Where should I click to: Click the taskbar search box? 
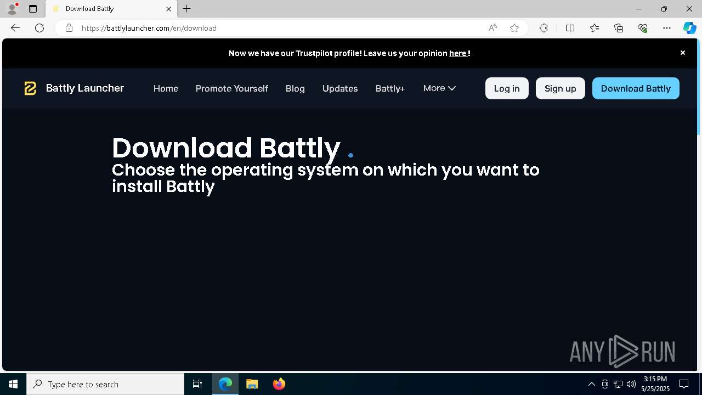pos(105,384)
